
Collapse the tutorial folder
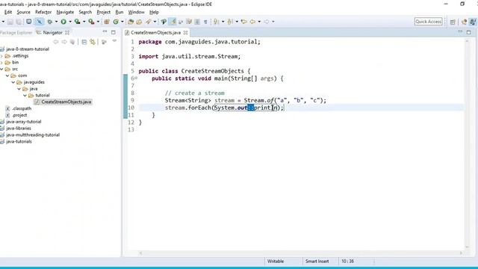25,96
